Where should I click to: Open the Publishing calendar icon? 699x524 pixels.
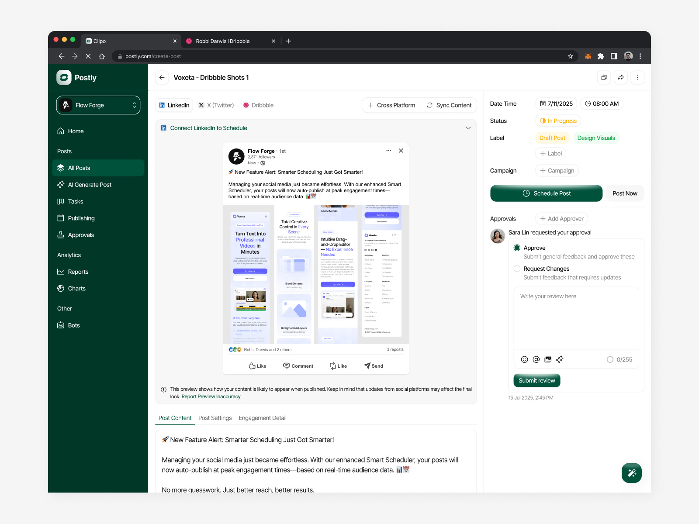[x=60, y=218]
